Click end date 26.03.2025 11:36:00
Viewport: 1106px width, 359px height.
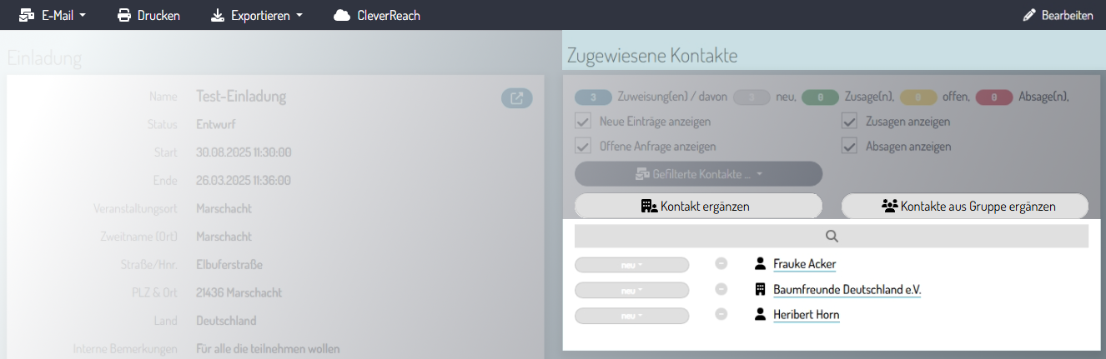pyautogui.click(x=244, y=181)
